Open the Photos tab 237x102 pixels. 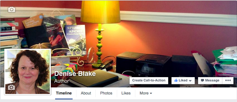point(106,93)
